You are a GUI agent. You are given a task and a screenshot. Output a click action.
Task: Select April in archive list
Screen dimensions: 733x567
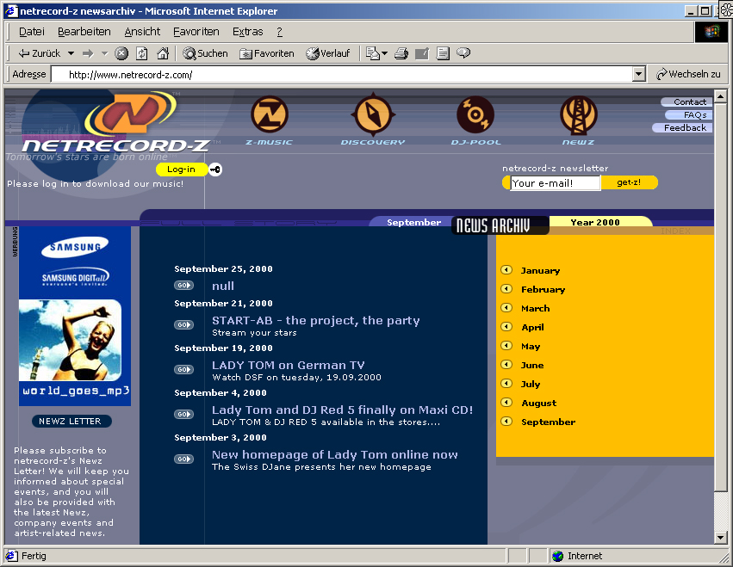click(x=532, y=328)
